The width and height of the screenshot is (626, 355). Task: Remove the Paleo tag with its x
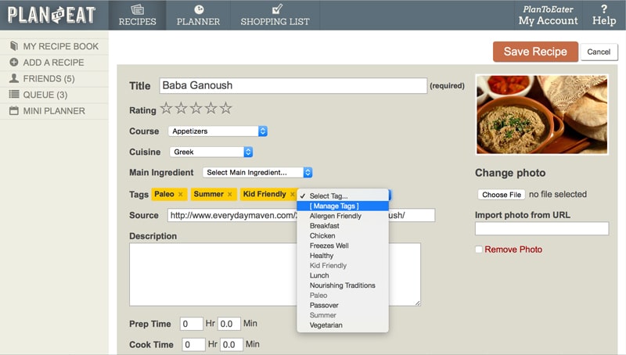coord(181,194)
